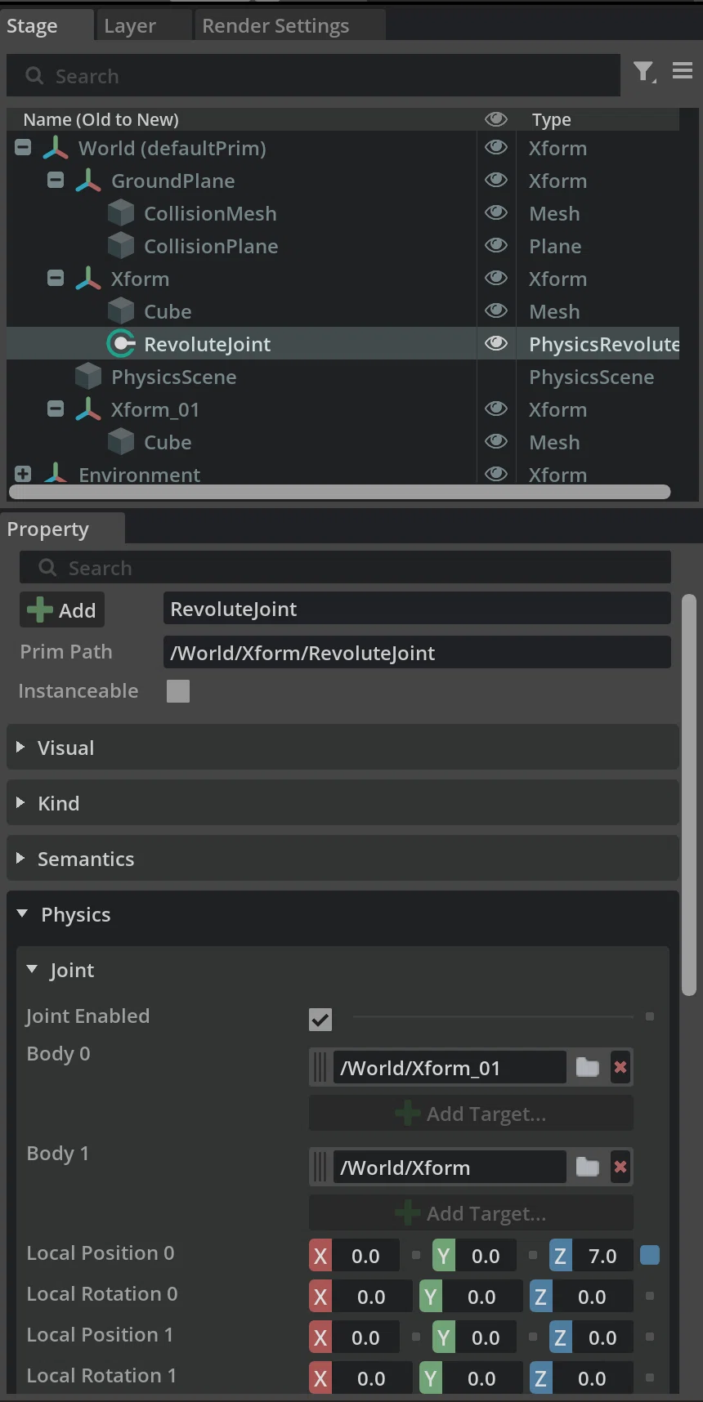Click the Add button in Property panel
Screen dimensions: 703x1402
62,609
